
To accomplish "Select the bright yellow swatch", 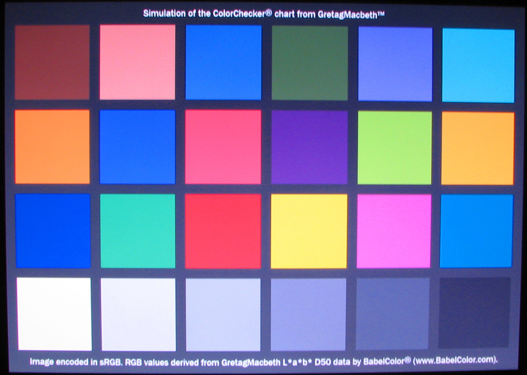I will [309, 231].
